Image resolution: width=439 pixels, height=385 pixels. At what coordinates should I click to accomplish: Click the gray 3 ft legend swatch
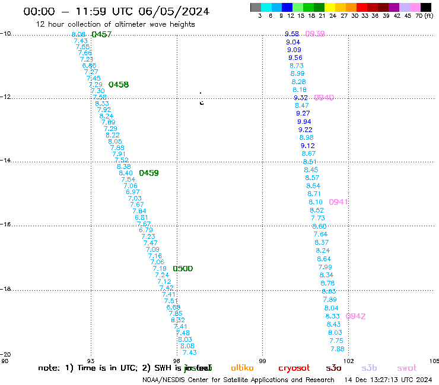(256, 7)
